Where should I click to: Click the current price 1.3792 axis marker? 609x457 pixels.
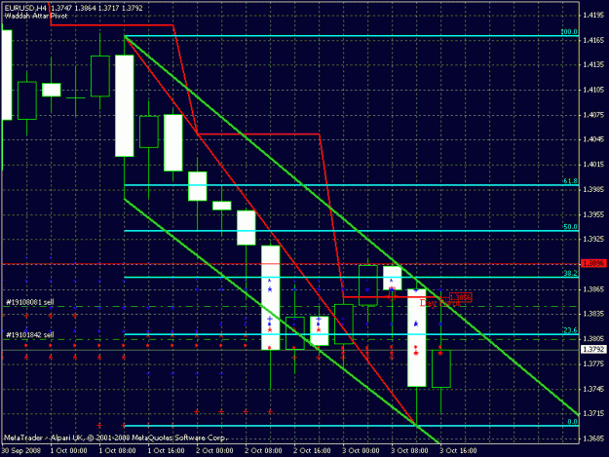tap(593, 349)
